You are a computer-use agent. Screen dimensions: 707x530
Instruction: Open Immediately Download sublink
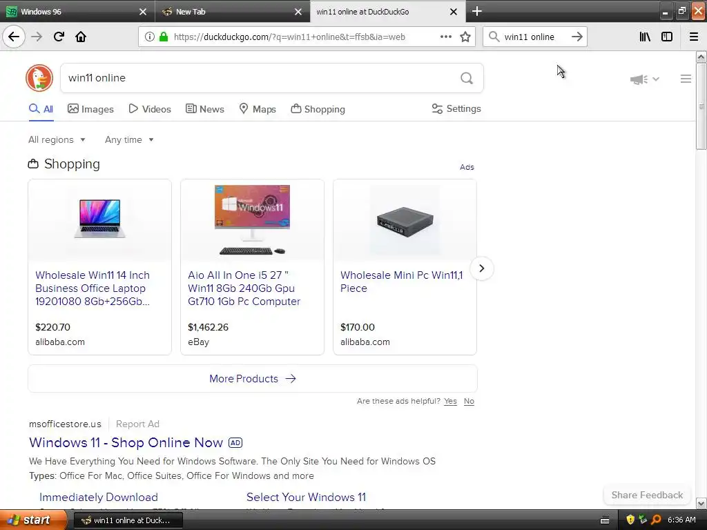coord(98,497)
